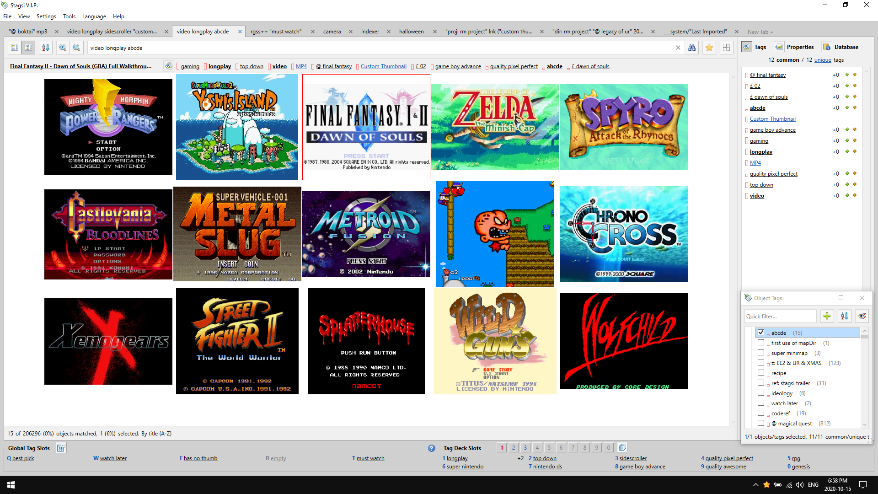Image resolution: width=878 pixels, height=494 pixels.
Task: Check the ref: stagsi trailer checkbox
Action: [x=761, y=383]
